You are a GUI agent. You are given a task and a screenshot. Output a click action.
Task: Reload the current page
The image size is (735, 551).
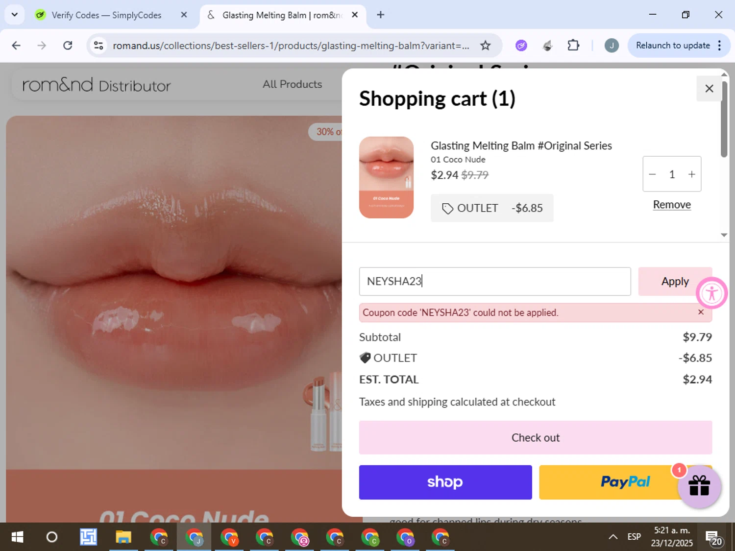coord(68,46)
